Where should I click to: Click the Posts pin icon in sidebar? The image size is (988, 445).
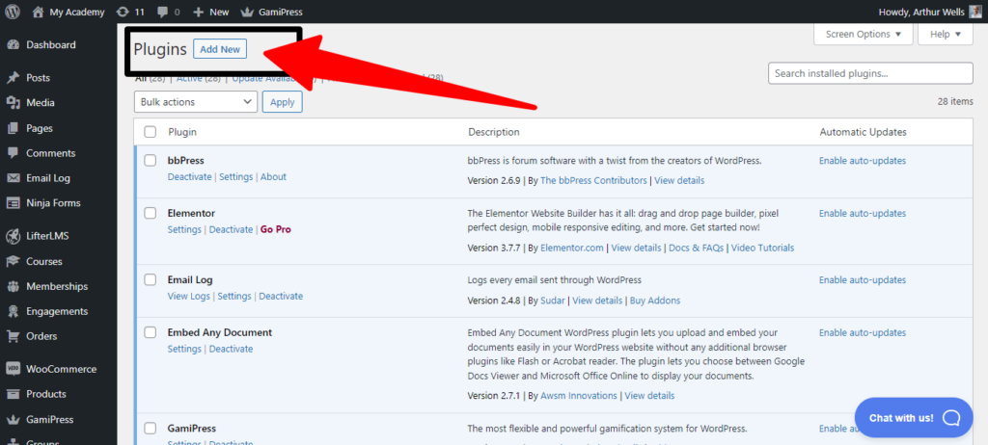pos(13,77)
